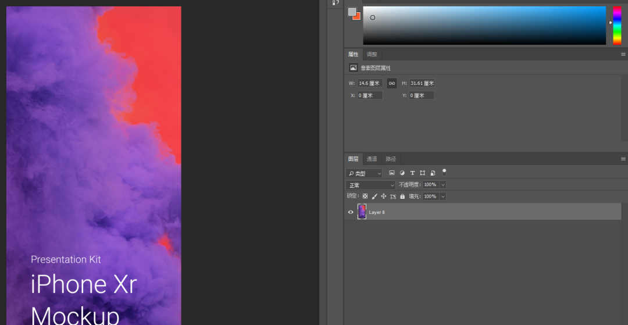Image resolution: width=628 pixels, height=325 pixels.
Task: Click the Properties panel vertical scrollbar
Action: click(625, 108)
